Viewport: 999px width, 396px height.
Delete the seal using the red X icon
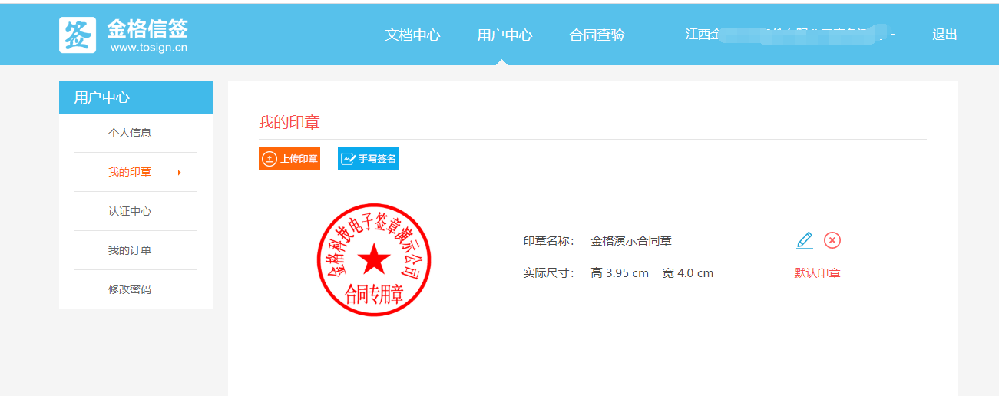(x=832, y=240)
